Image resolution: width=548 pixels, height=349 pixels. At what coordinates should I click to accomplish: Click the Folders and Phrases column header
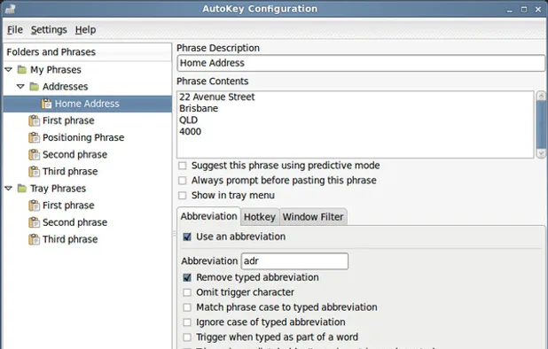click(x=88, y=52)
